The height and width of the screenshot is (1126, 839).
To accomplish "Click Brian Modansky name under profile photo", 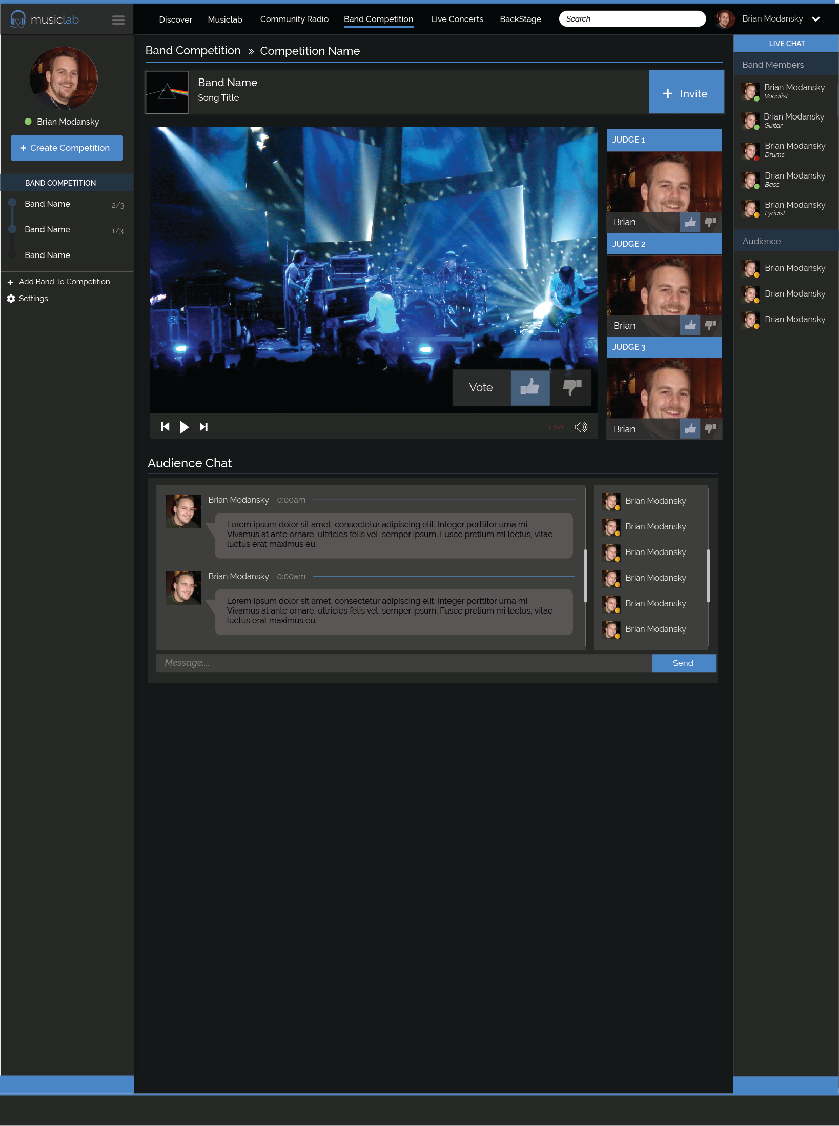I will click(68, 122).
